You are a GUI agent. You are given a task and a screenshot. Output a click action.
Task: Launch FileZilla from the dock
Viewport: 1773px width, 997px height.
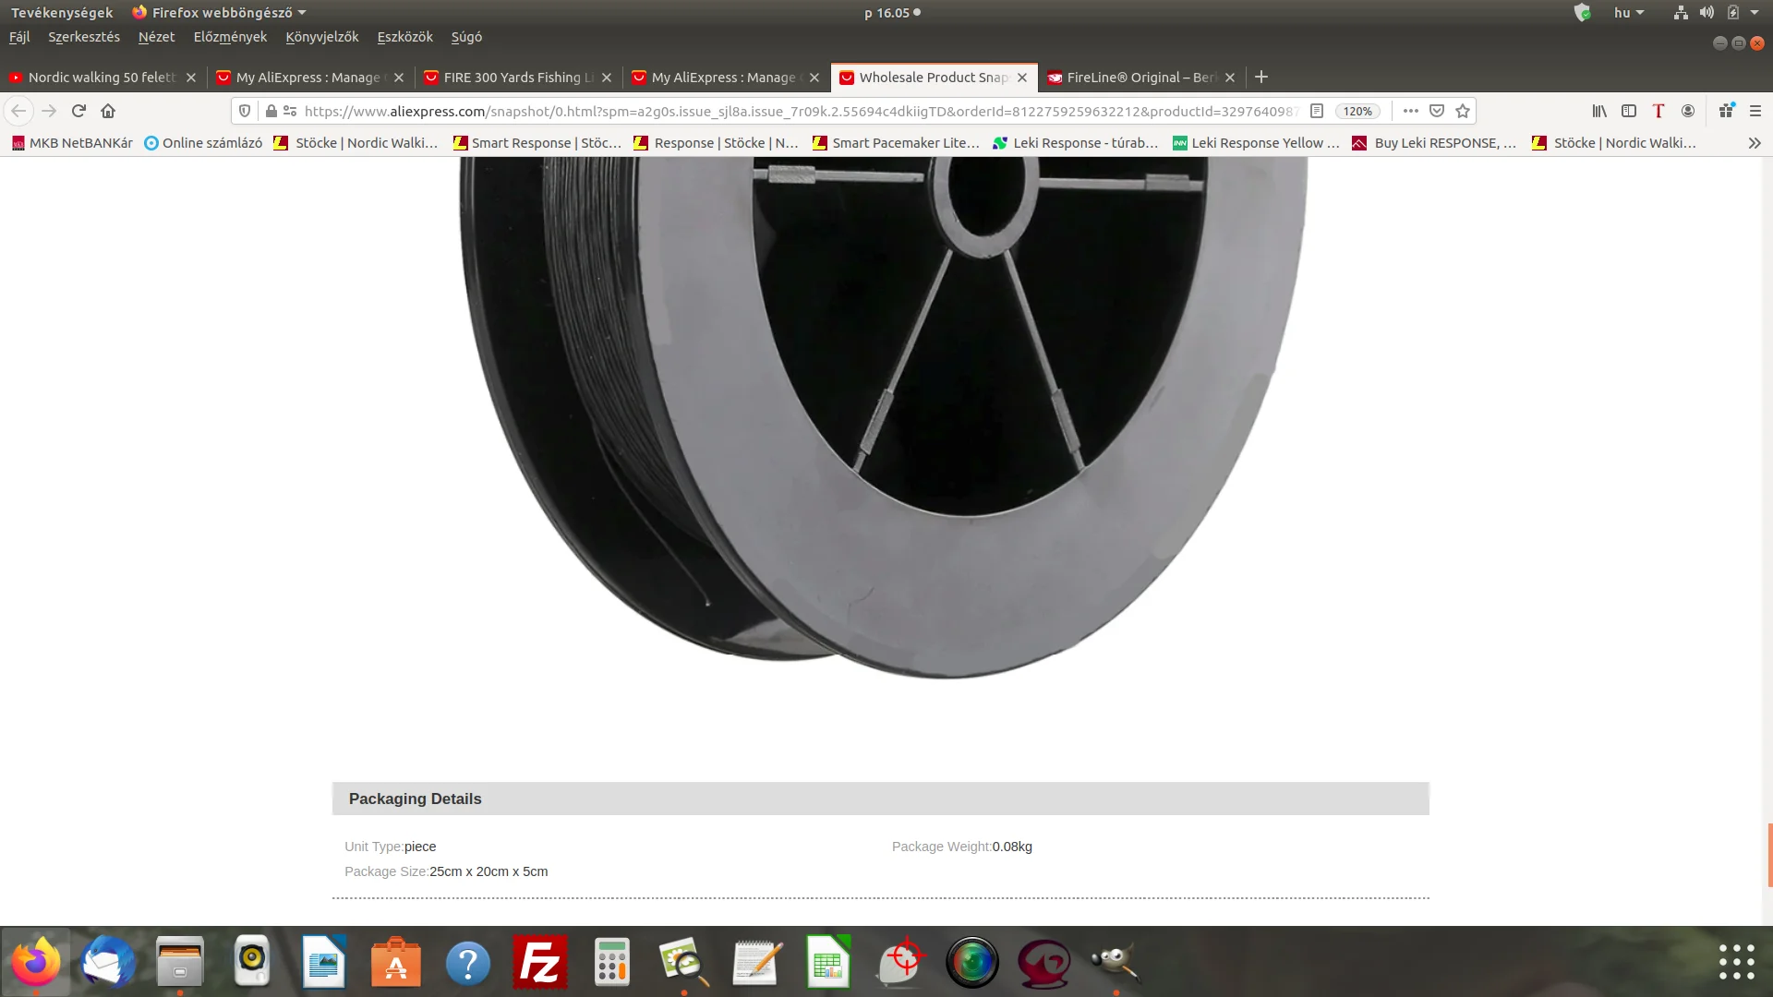click(539, 963)
